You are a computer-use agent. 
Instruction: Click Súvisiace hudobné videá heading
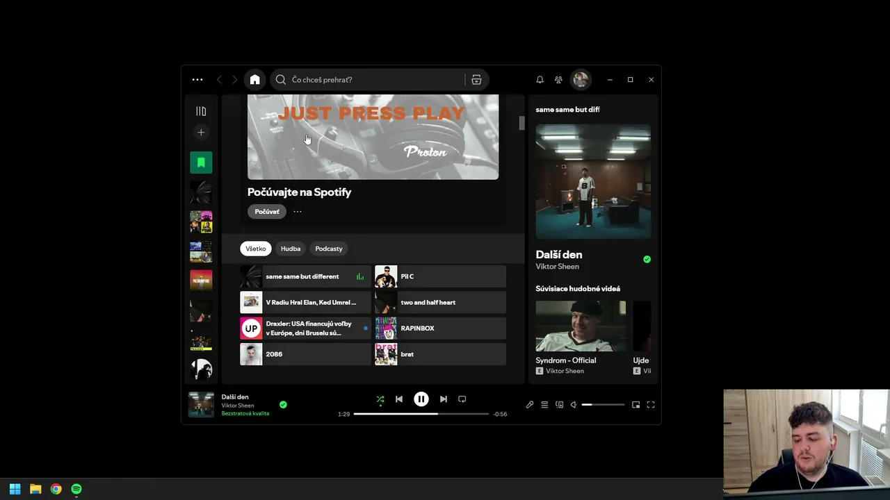coord(578,289)
